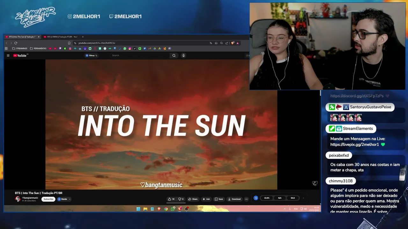Dislike the video with thumbs down
Screen dimensions: 408x229
point(181,199)
